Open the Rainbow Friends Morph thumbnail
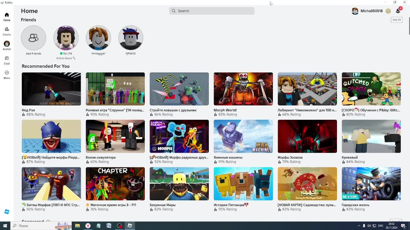 click(179, 136)
